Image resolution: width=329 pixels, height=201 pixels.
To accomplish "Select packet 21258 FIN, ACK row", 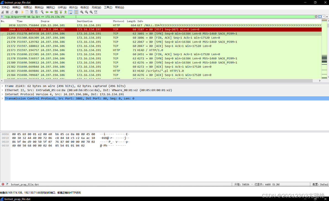I will 161,38.
